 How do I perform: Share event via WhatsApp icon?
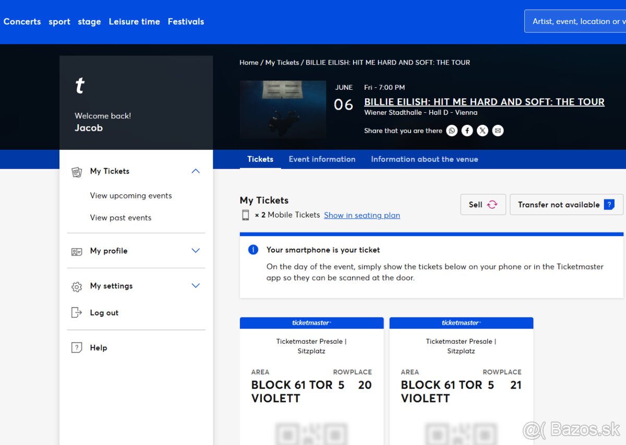coord(452,131)
